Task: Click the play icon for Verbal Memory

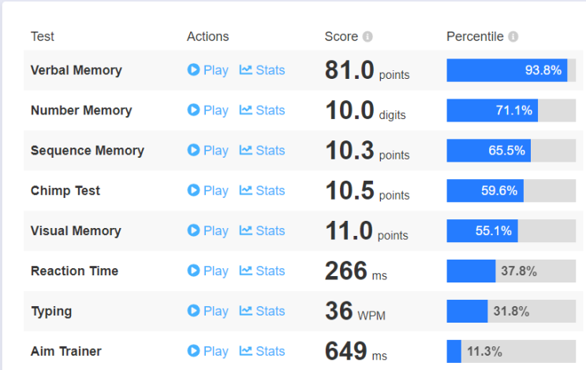Action: [193, 70]
